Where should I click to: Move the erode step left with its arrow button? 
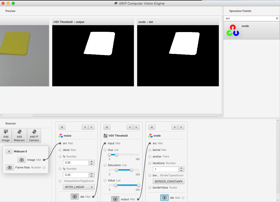(x=175, y=127)
